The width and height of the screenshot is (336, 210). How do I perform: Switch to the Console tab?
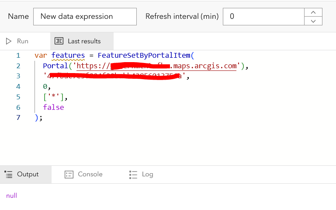pos(90,174)
